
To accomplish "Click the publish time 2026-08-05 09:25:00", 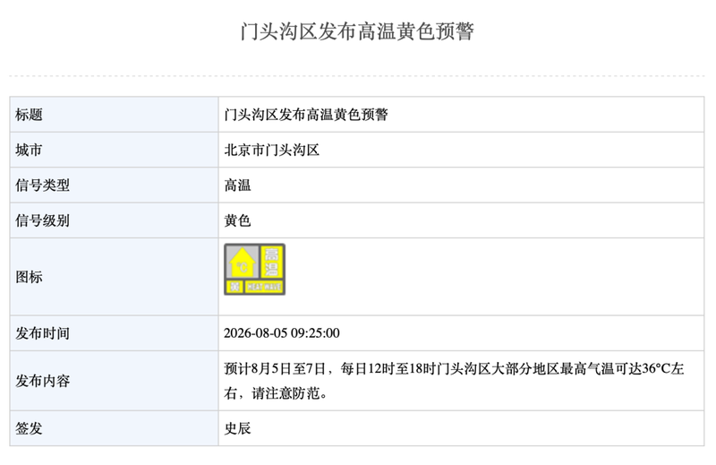I will pyautogui.click(x=282, y=333).
